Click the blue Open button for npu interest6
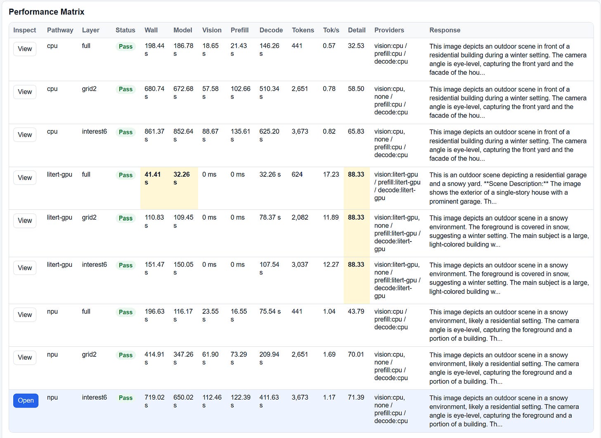This screenshot has width=601, height=438. click(26, 400)
